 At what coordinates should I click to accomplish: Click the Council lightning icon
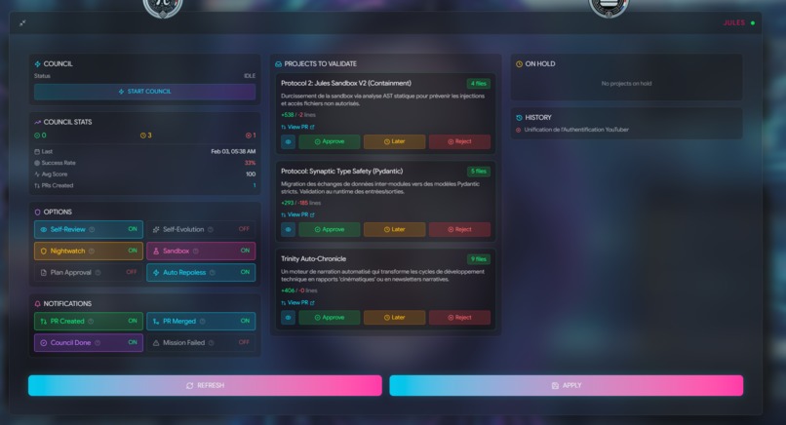pos(38,64)
